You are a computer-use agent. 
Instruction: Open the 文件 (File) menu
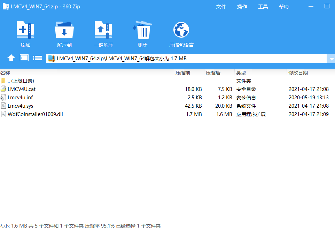point(221,7)
